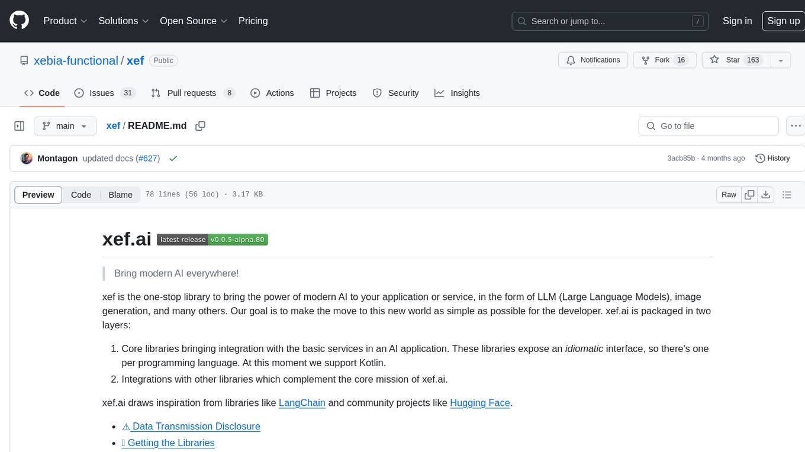805x452 pixels.
Task: Open the Montagon author link
Action: click(57, 159)
